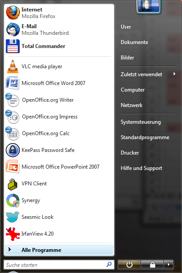The image size is (182, 273).
Task: Click the PowerPoint 2007 icon
Action: pos(12,166)
